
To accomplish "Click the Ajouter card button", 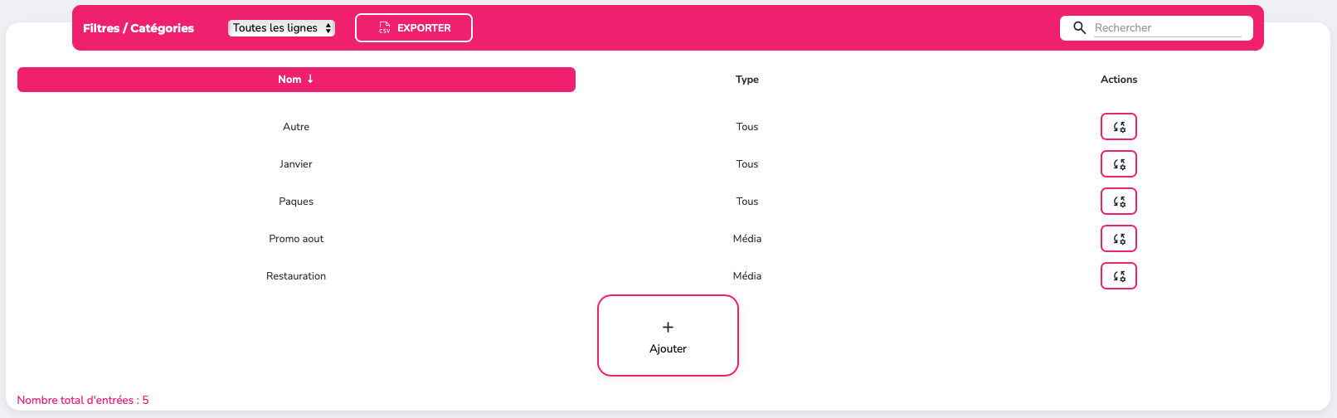I will [668, 335].
